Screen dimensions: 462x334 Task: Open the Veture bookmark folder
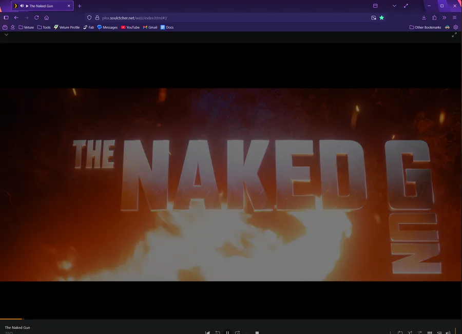(26, 27)
